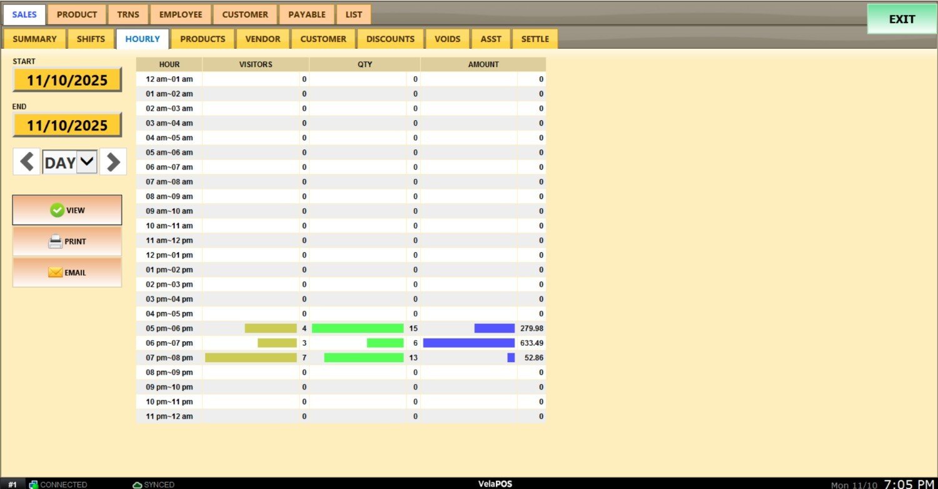Select the 05 pm~06 pm hour row

pos(169,328)
